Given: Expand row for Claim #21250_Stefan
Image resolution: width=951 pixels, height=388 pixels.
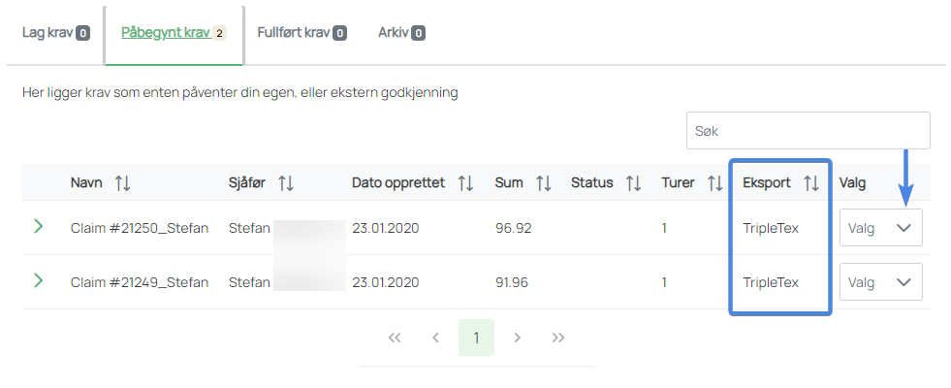Looking at the screenshot, I should tap(38, 227).
